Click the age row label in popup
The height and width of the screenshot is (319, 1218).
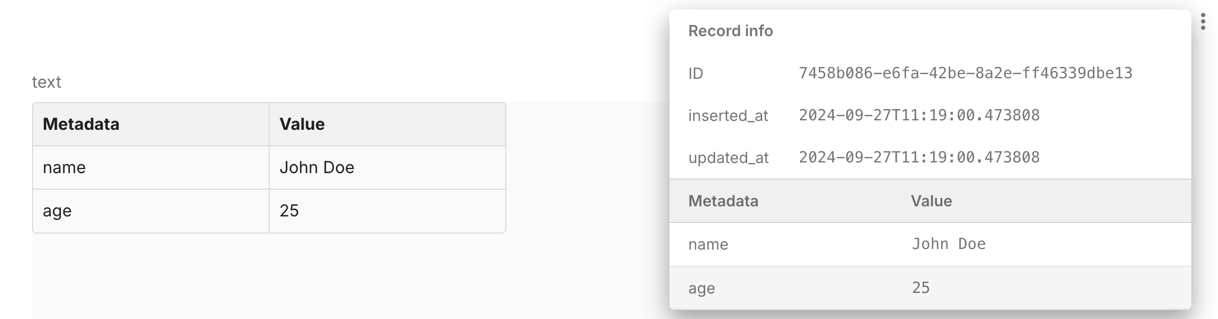coord(702,289)
